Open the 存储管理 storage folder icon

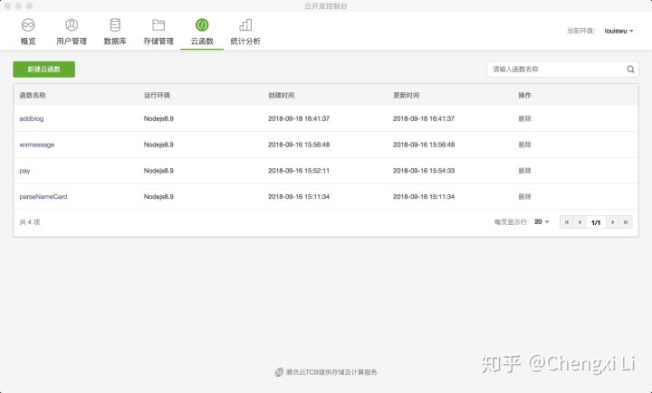click(158, 25)
